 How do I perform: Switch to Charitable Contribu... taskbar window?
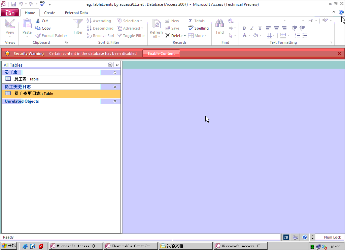[131, 246]
